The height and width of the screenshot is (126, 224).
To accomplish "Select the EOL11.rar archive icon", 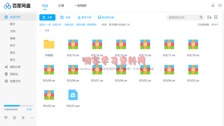I will (169, 44).
